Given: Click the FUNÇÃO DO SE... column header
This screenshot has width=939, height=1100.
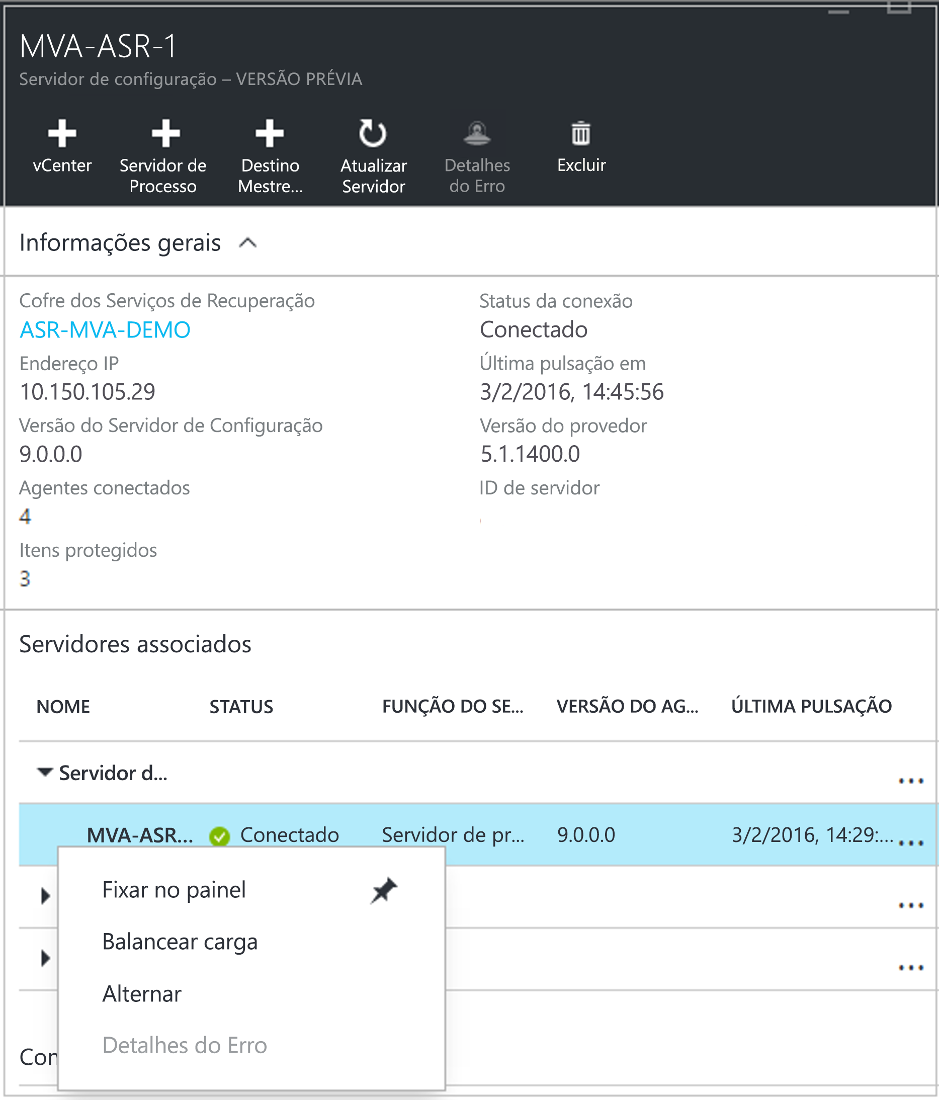Looking at the screenshot, I should point(453,707).
